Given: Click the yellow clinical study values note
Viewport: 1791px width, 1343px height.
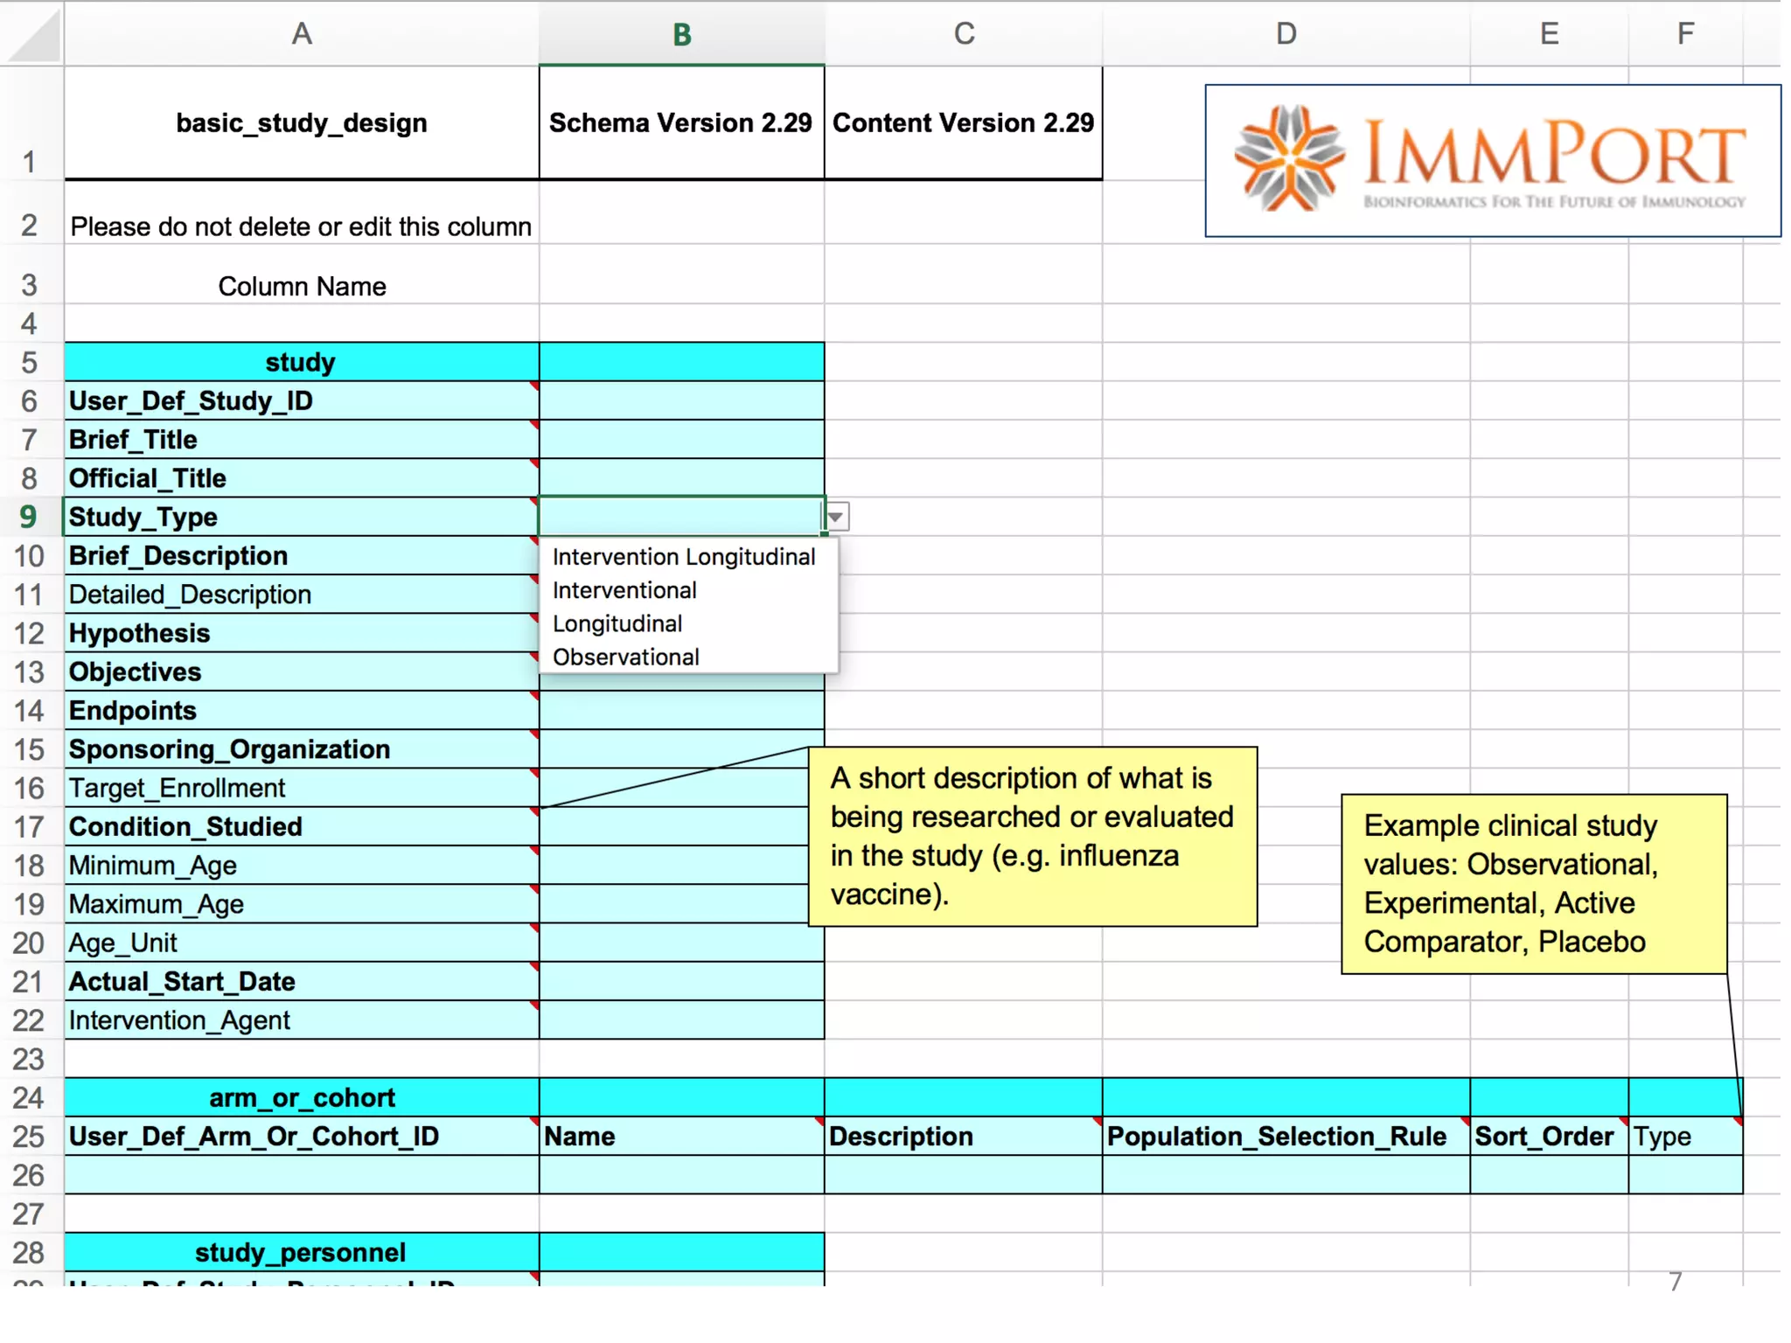Looking at the screenshot, I should pyautogui.click(x=1533, y=883).
